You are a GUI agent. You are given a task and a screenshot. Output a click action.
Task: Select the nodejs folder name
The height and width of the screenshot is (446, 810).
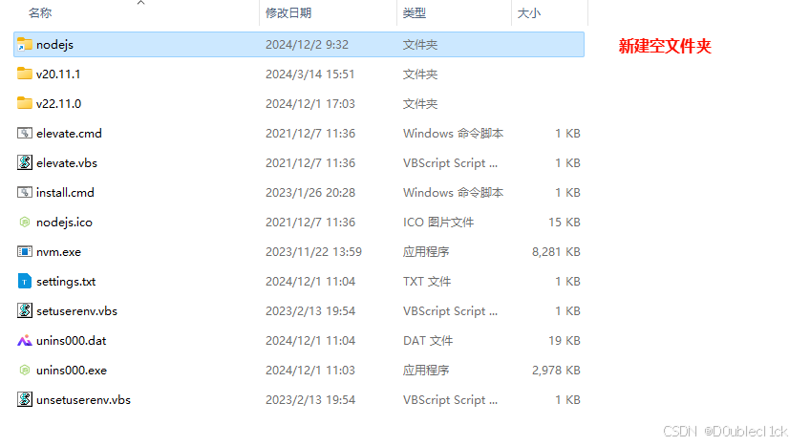click(x=54, y=45)
